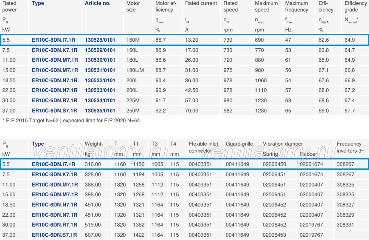Select efficiency value 62.6
This screenshot has height=240, width=369.
tap(323, 40)
